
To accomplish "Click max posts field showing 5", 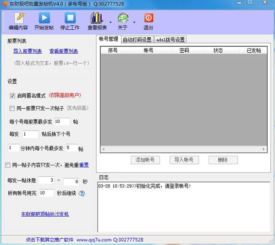I will point(72,148).
